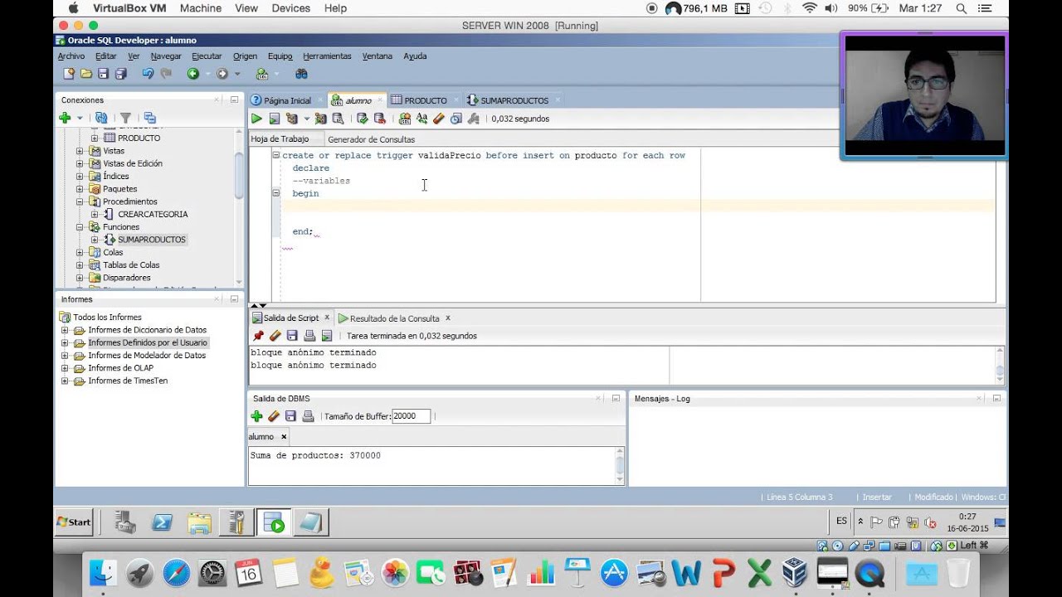Click the green New Connection plus icon
1062x597 pixels.
(65, 118)
